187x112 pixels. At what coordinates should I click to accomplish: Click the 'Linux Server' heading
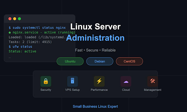pyautogui.click(x=95, y=27)
